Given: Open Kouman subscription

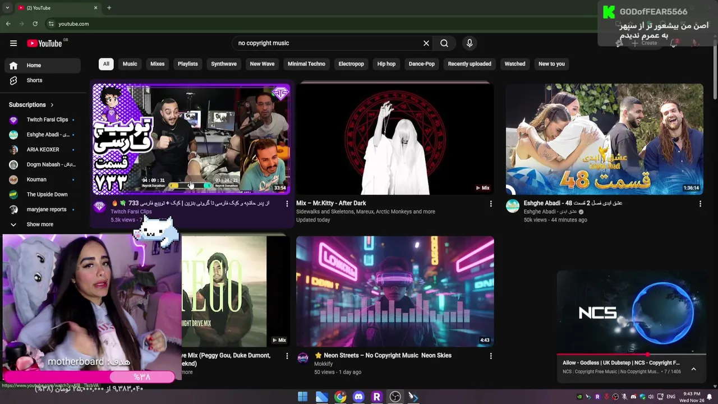Looking at the screenshot, I should 43,180.
